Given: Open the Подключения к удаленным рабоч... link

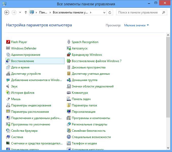Looking at the screenshot, I should tap(36, 118).
